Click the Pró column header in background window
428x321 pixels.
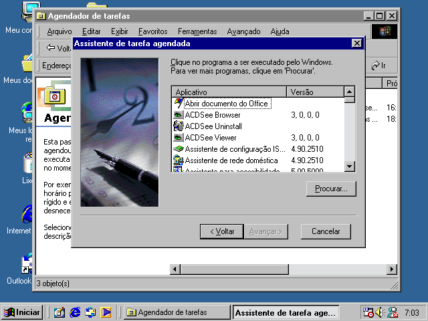(390, 83)
